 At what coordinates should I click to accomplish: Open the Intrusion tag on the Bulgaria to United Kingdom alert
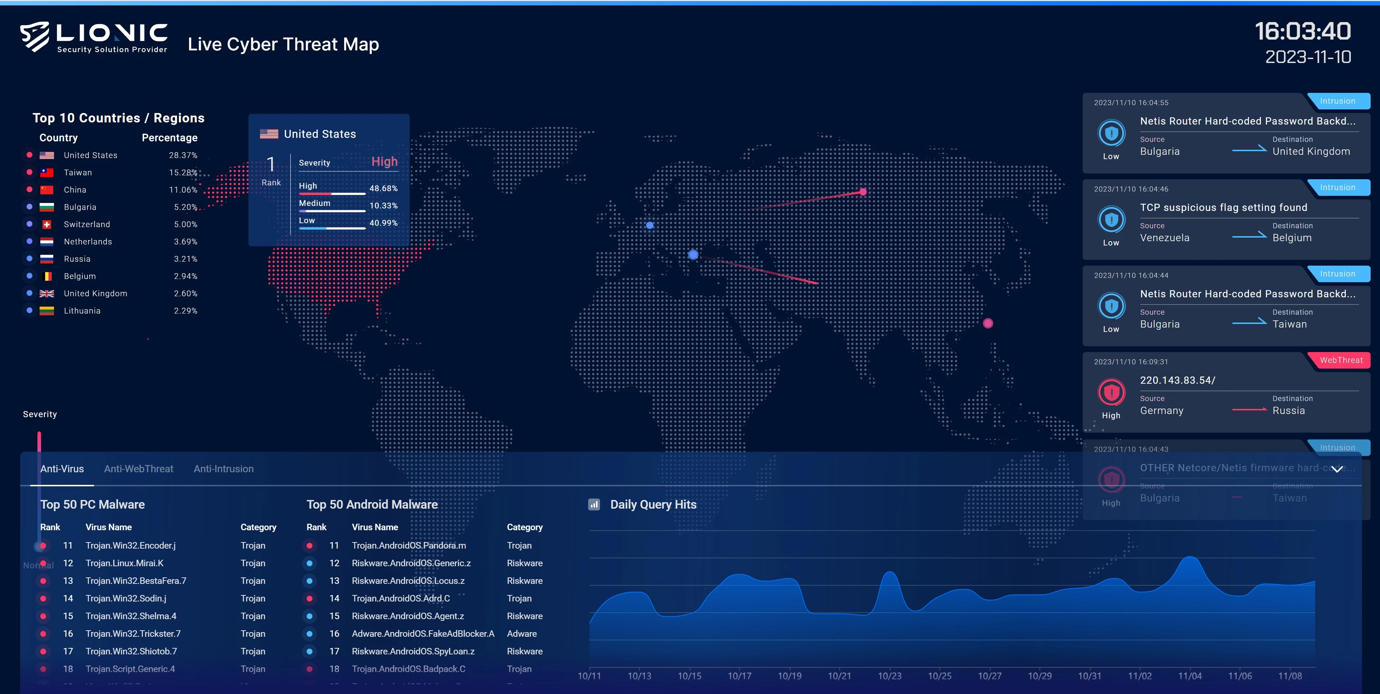point(1337,101)
